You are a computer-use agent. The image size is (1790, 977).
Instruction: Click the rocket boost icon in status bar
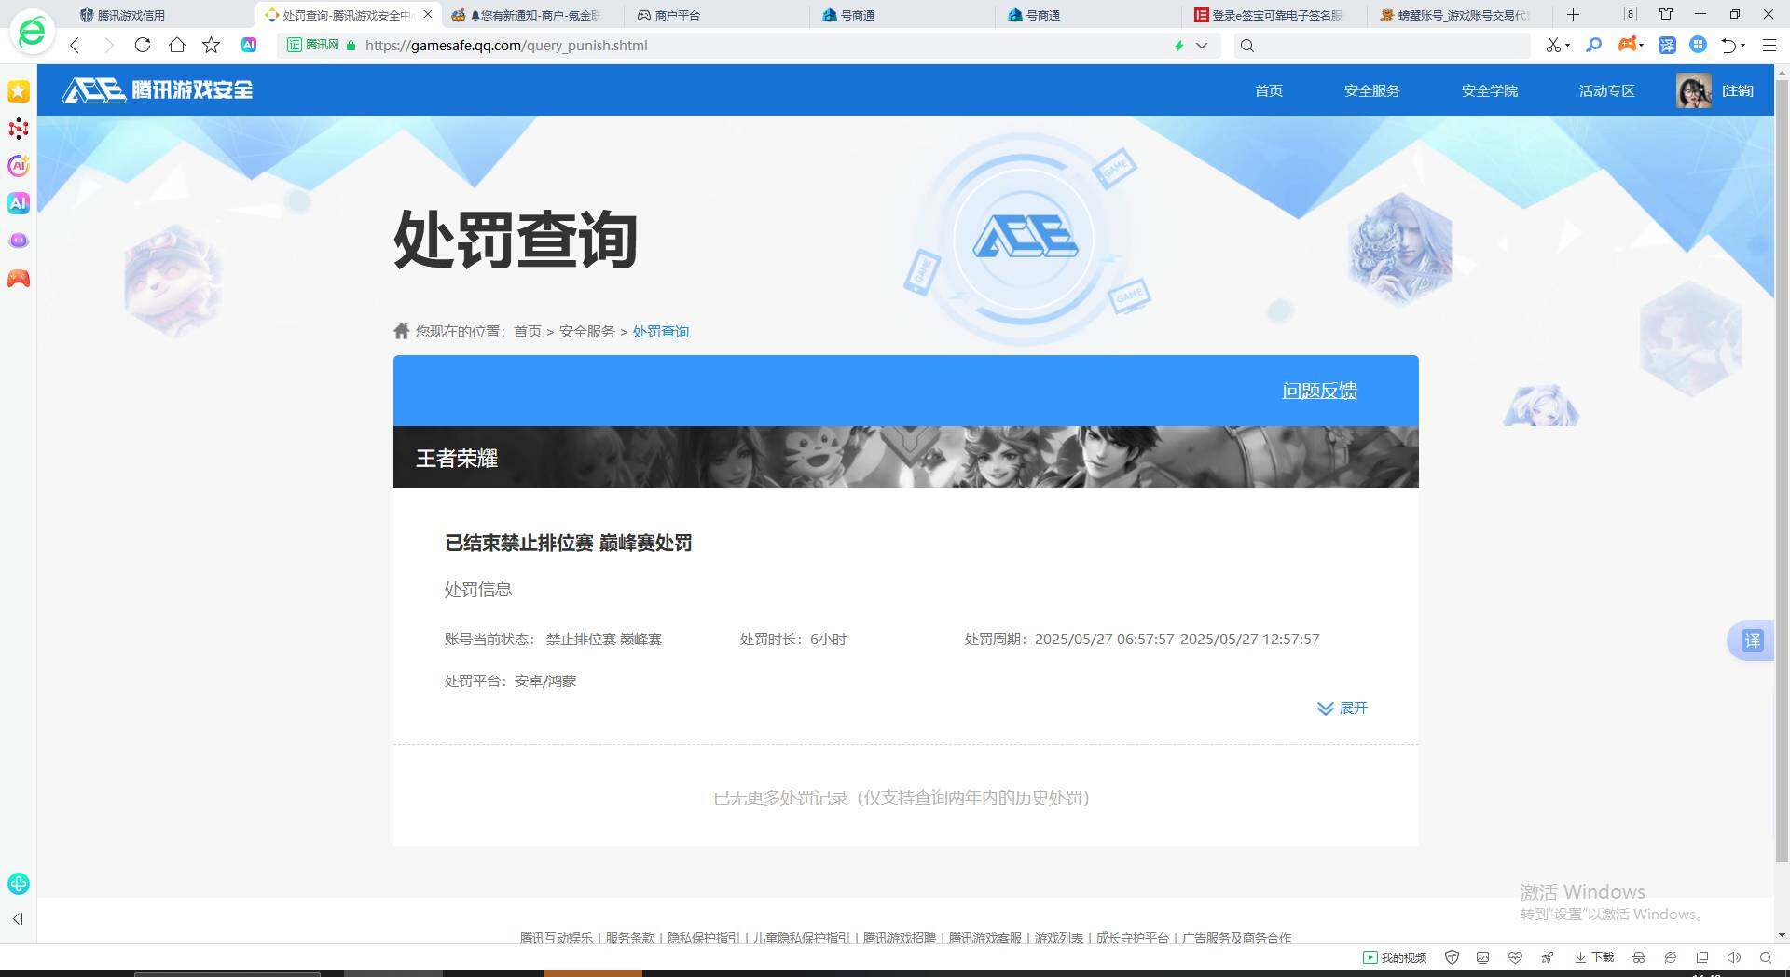pos(1549,957)
